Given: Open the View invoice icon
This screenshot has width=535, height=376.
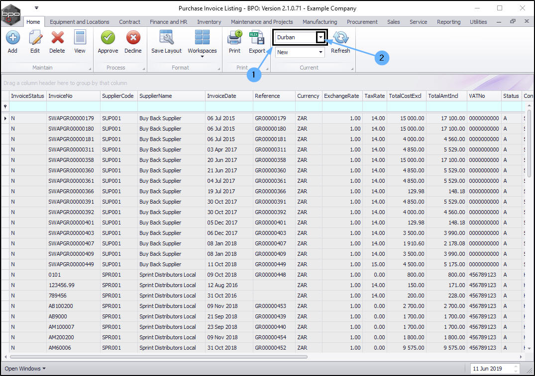Looking at the screenshot, I should coord(80,38).
